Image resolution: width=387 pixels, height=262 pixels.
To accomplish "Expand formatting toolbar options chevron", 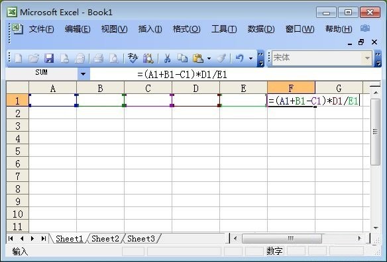I will 378,59.
